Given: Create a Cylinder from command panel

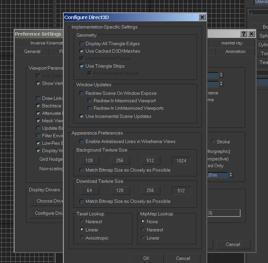Looking at the screenshot, I should 263,45.
